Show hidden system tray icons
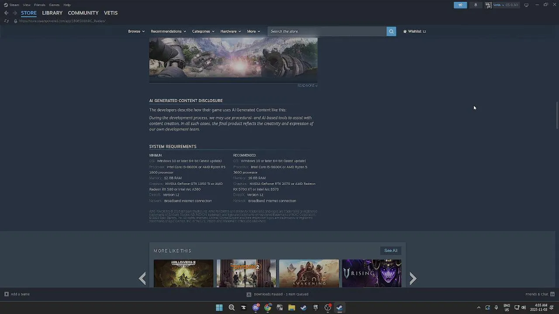Screen dimensions: 559x314 [x=479, y=307]
